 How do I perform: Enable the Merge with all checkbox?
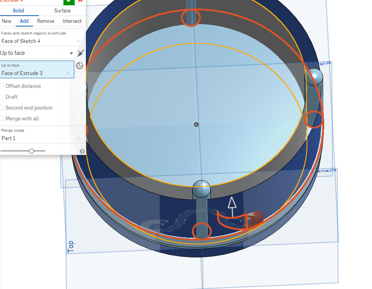tap(2, 119)
